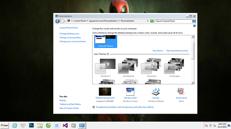This screenshot has height=129, width=231.
Task: Open Taskbar and Start Menu link
Action: point(70,104)
